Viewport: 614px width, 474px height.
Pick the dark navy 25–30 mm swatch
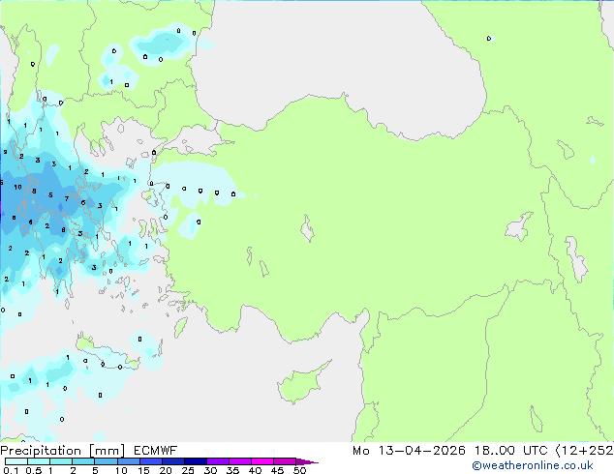pos(196,461)
